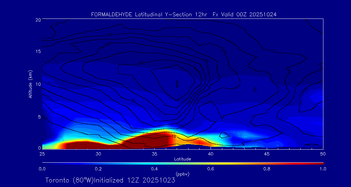Click the contour label '10' above red plume
Screen dimensions: 351x187
coord(174,136)
